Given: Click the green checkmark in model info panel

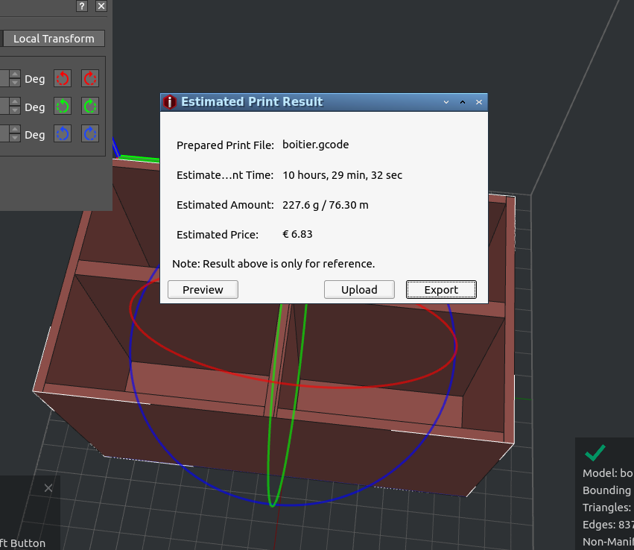Looking at the screenshot, I should coord(595,452).
